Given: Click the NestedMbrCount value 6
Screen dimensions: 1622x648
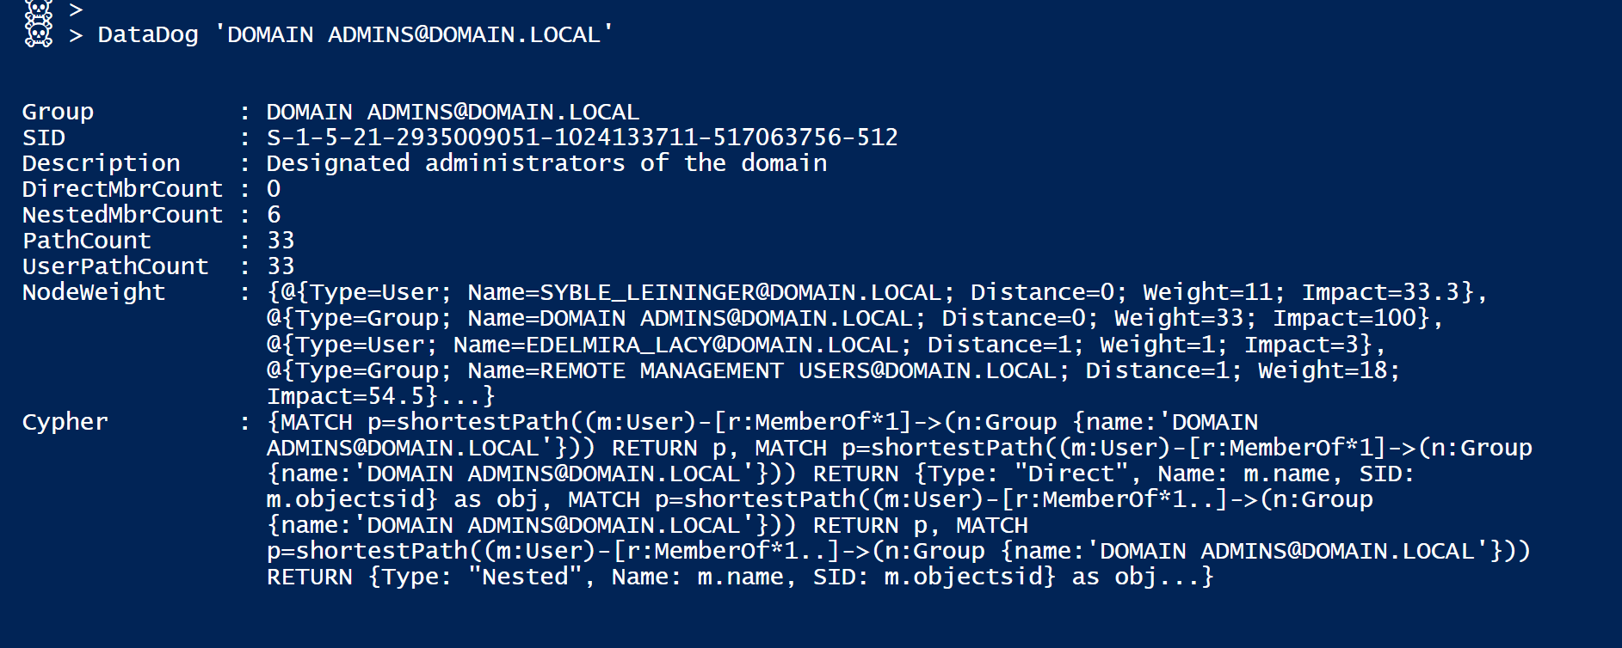Looking at the screenshot, I should [x=274, y=215].
